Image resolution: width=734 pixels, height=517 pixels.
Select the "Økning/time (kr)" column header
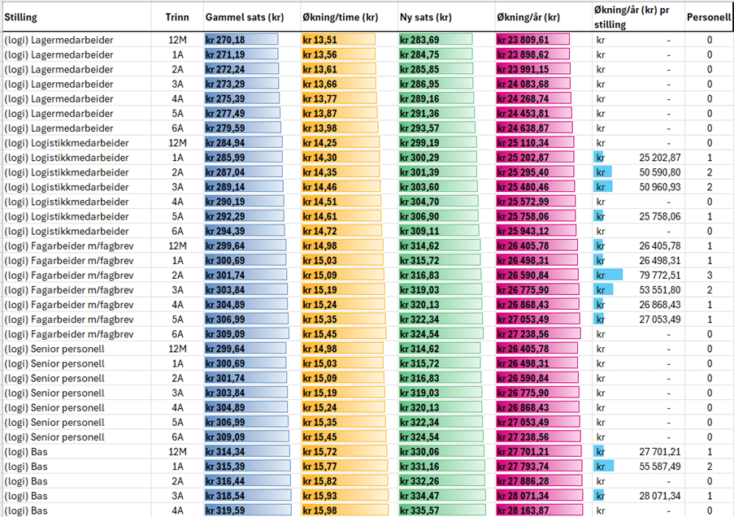click(340, 17)
